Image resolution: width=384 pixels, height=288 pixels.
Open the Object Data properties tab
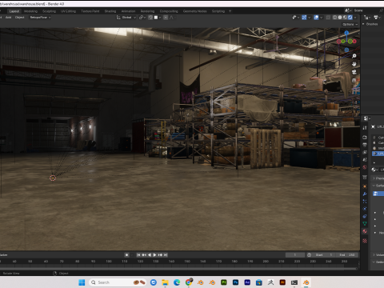click(365, 223)
